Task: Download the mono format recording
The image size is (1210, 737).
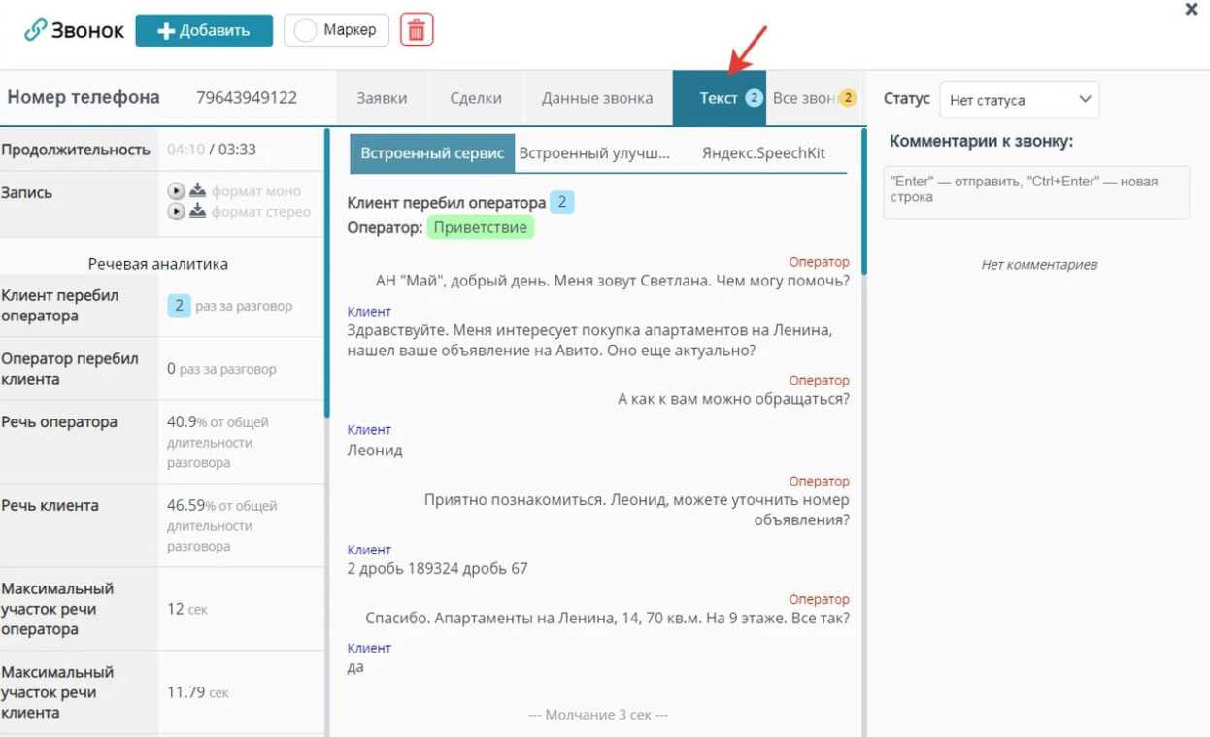Action: click(x=197, y=190)
